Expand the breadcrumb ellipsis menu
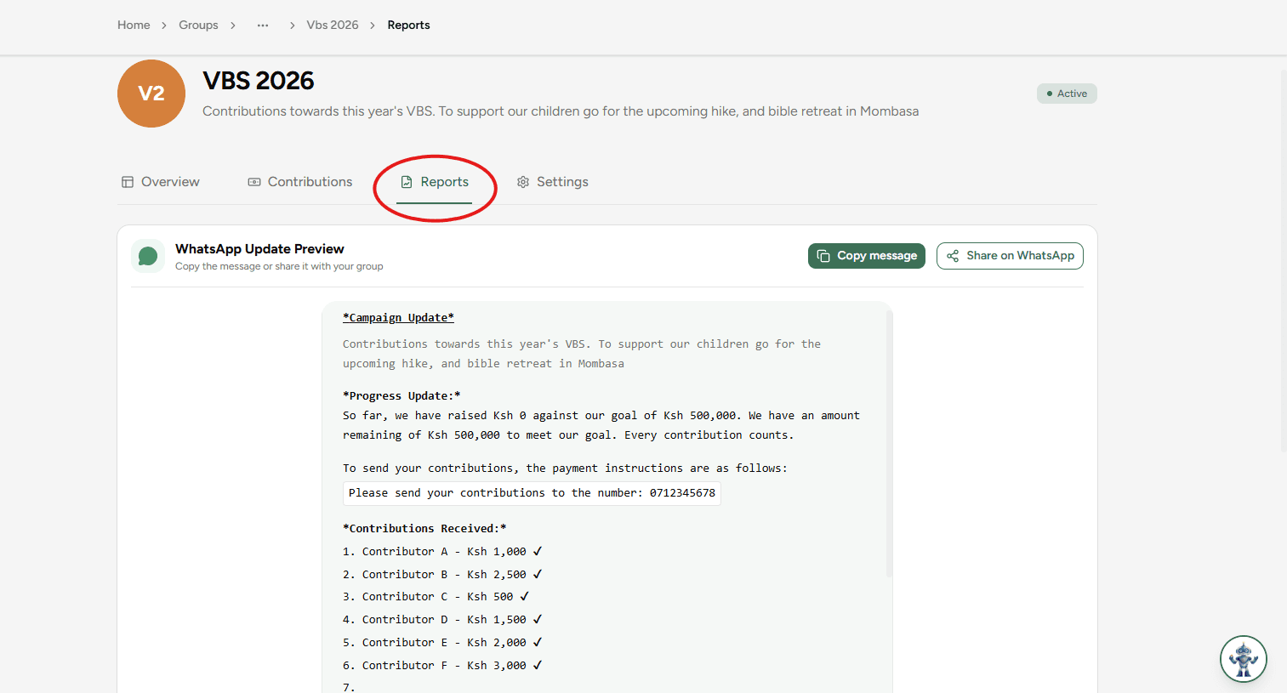This screenshot has height=693, width=1287. pyautogui.click(x=263, y=26)
